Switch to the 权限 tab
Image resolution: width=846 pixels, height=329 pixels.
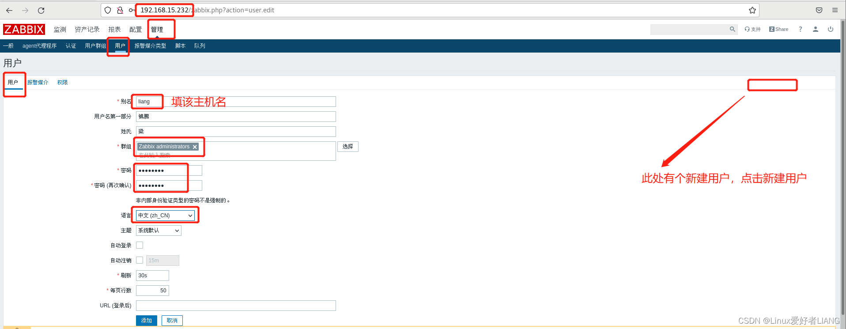[63, 83]
